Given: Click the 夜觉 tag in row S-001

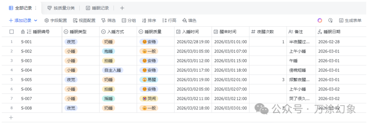Looking at the screenshot, I should click(x=71, y=42).
